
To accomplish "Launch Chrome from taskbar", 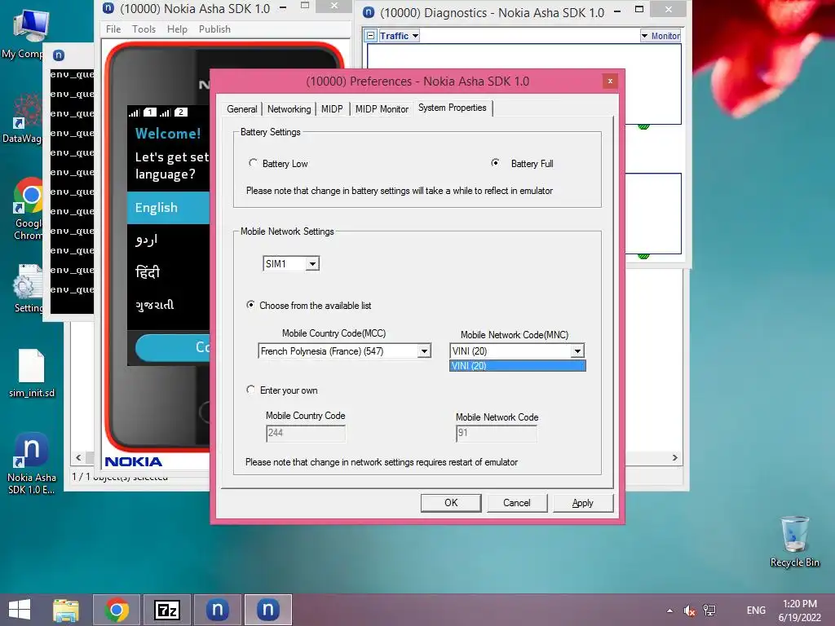I will pyautogui.click(x=117, y=610).
